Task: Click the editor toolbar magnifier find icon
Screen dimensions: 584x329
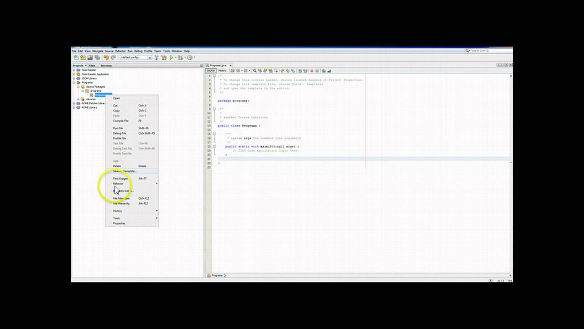Action: click(255, 71)
